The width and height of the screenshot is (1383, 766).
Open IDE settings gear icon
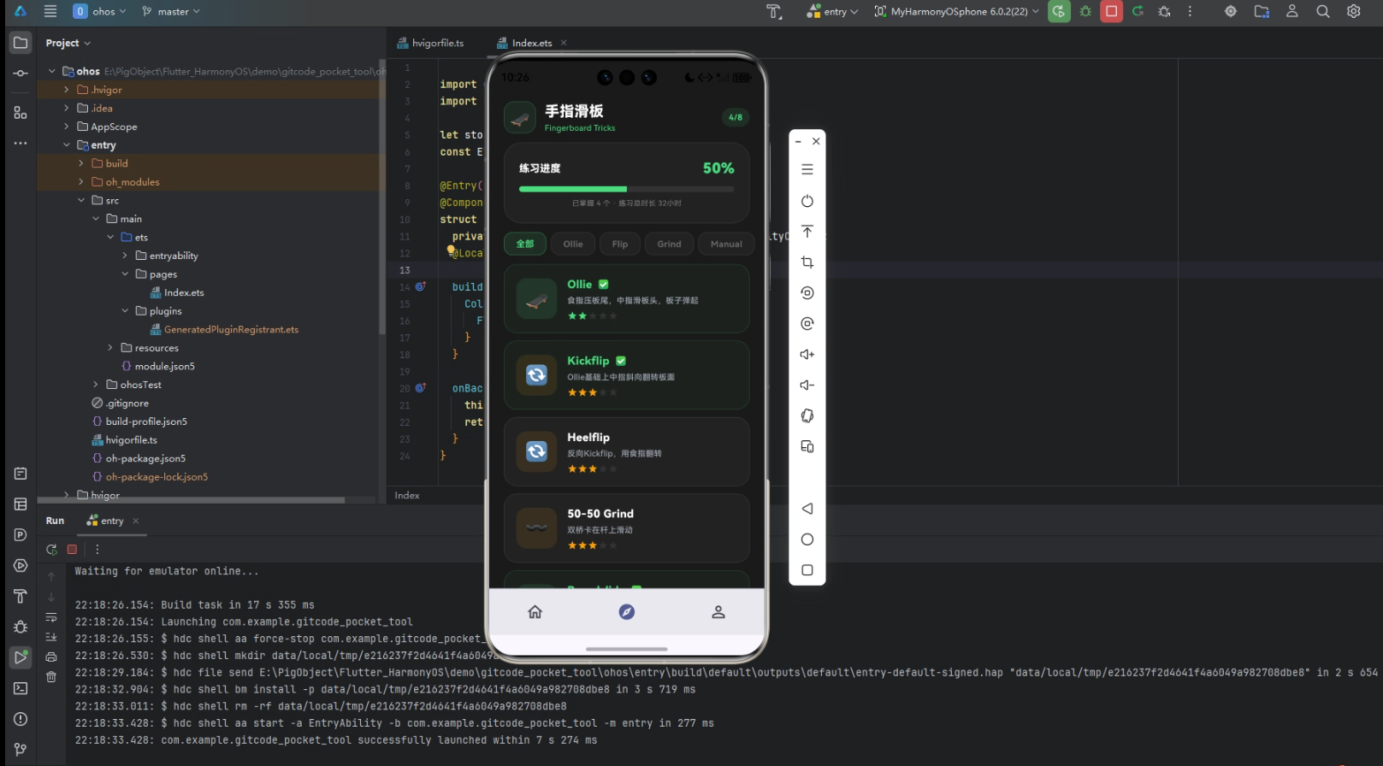[1354, 11]
